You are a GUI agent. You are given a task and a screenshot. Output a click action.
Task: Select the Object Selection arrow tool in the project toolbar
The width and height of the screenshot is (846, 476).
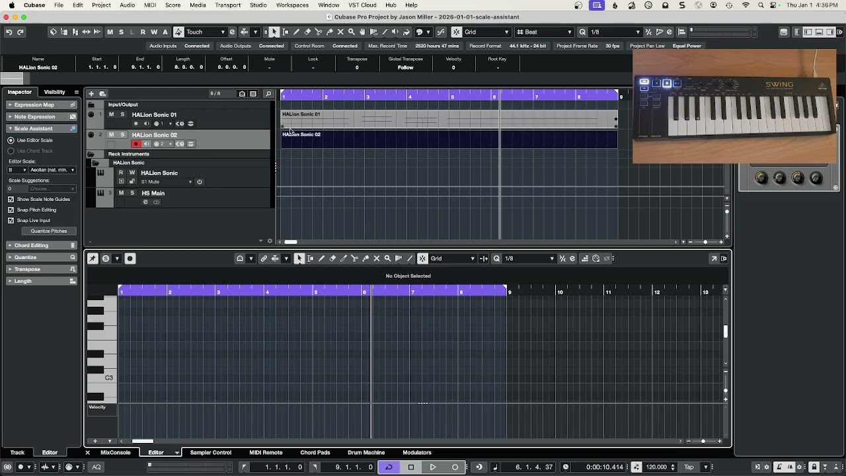pos(274,32)
